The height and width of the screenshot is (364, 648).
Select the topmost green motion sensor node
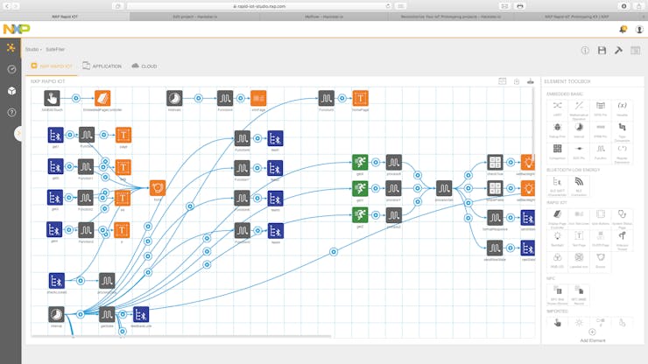(x=360, y=163)
